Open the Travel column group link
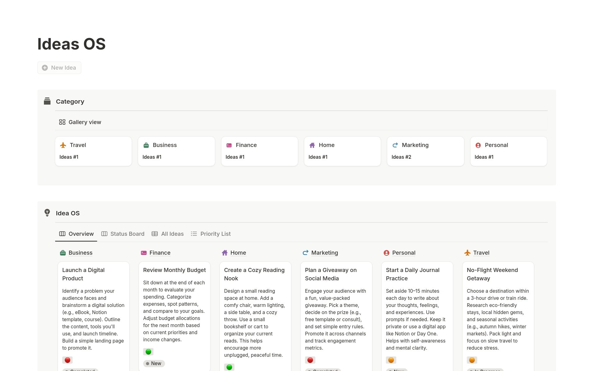Viewport: 595px width, 371px height. [481, 253]
